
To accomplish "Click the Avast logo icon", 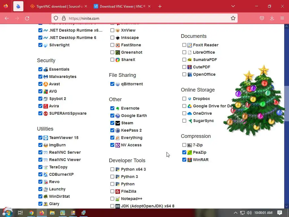I will pos(45,84).
